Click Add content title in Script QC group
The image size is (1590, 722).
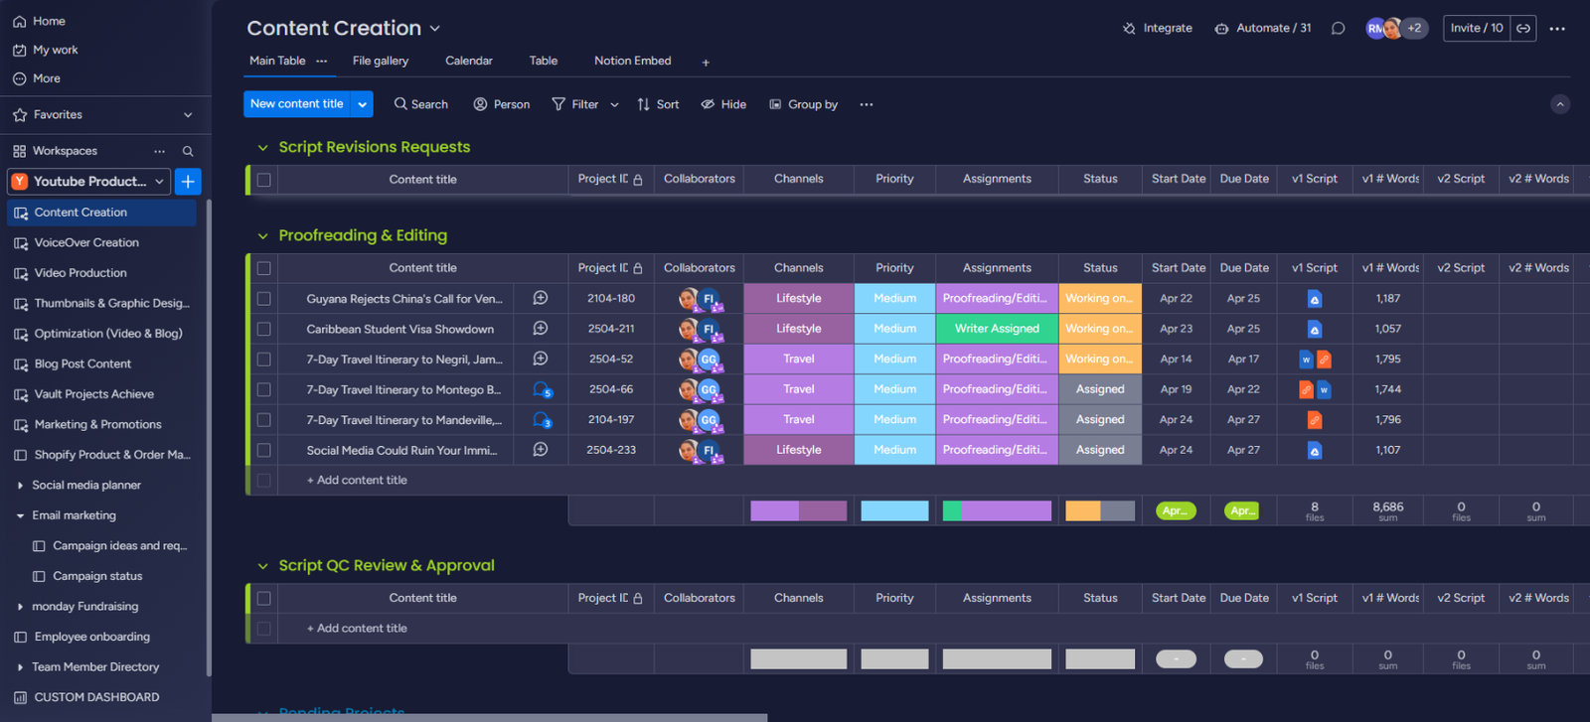[x=362, y=629]
